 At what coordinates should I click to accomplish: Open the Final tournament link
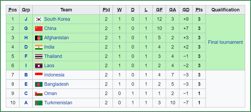(226, 42)
